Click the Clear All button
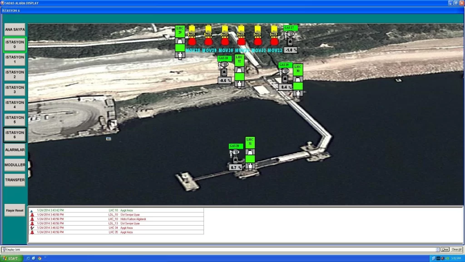Viewport: 465px width, 262px height. coord(456,249)
